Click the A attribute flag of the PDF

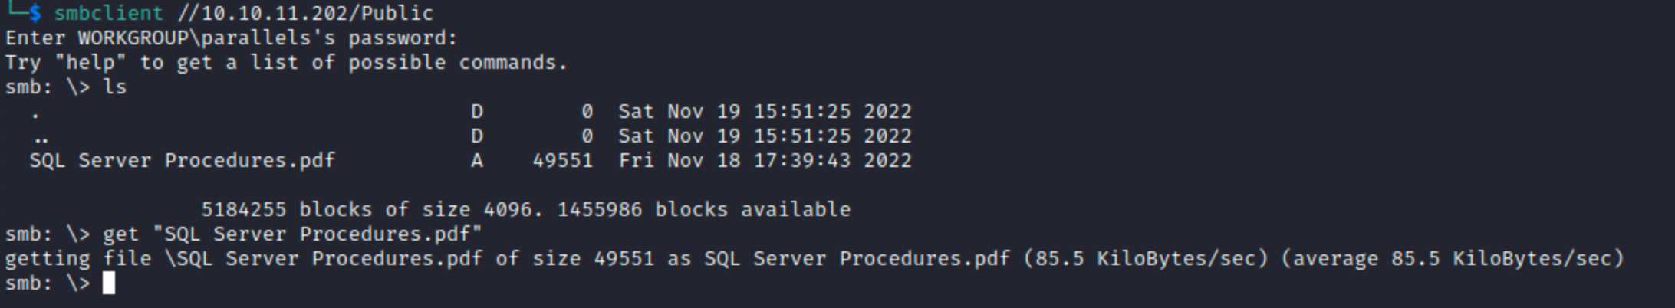[477, 160]
